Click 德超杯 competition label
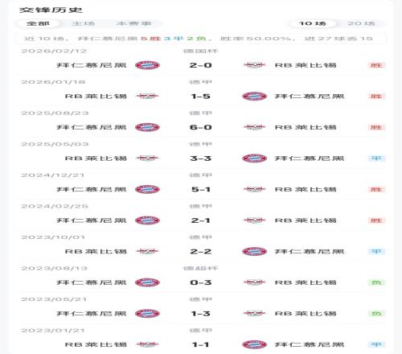Image resolution: width=402 pixels, height=354 pixels. pyautogui.click(x=201, y=268)
